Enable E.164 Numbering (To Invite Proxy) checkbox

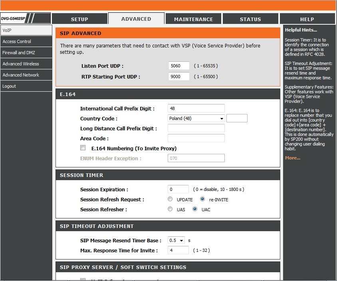(x=83, y=148)
